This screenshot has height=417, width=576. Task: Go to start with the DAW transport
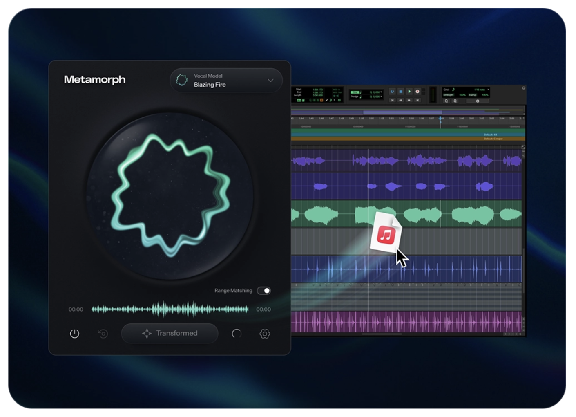(392, 100)
